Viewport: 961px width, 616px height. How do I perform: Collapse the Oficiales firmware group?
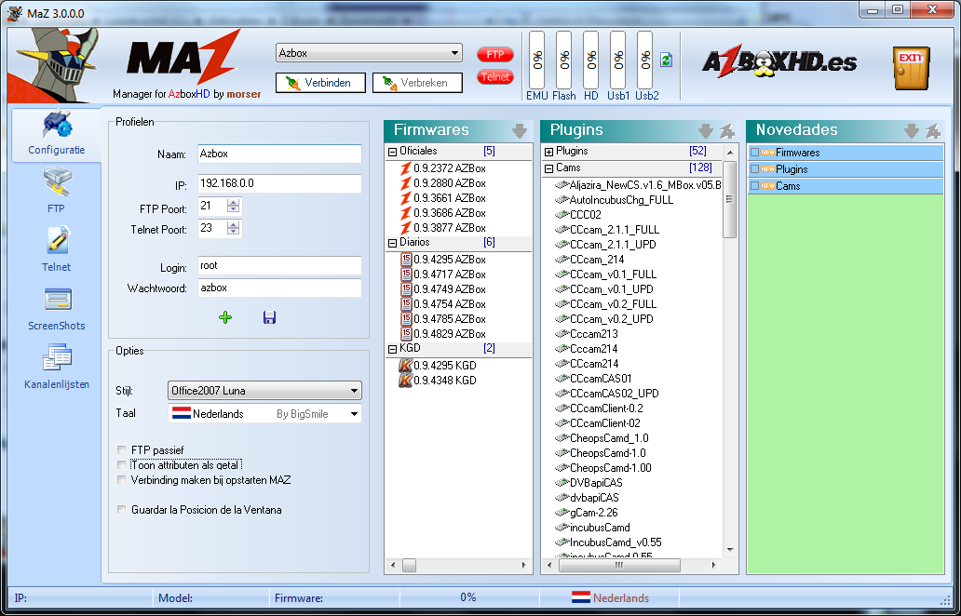392,152
